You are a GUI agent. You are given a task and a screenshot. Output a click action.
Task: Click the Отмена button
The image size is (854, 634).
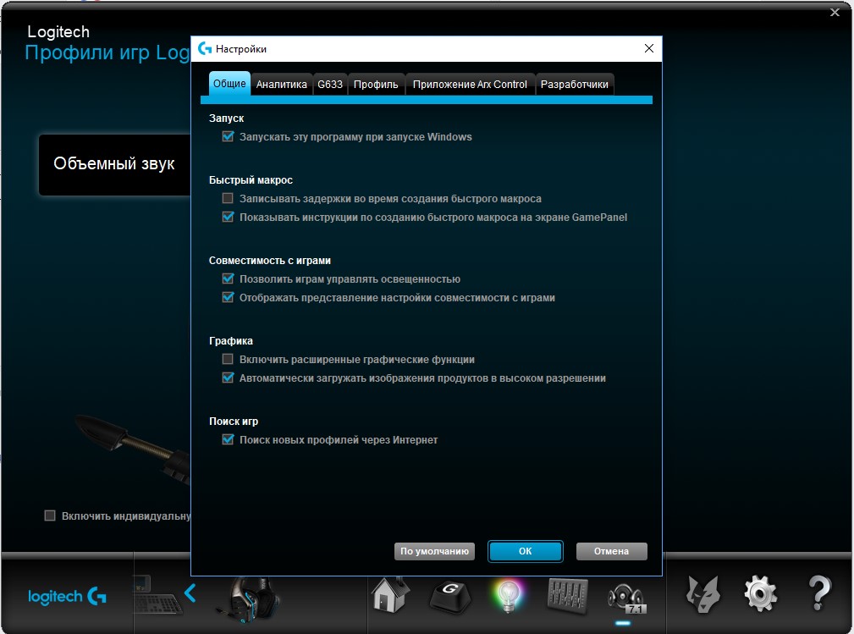pos(612,551)
